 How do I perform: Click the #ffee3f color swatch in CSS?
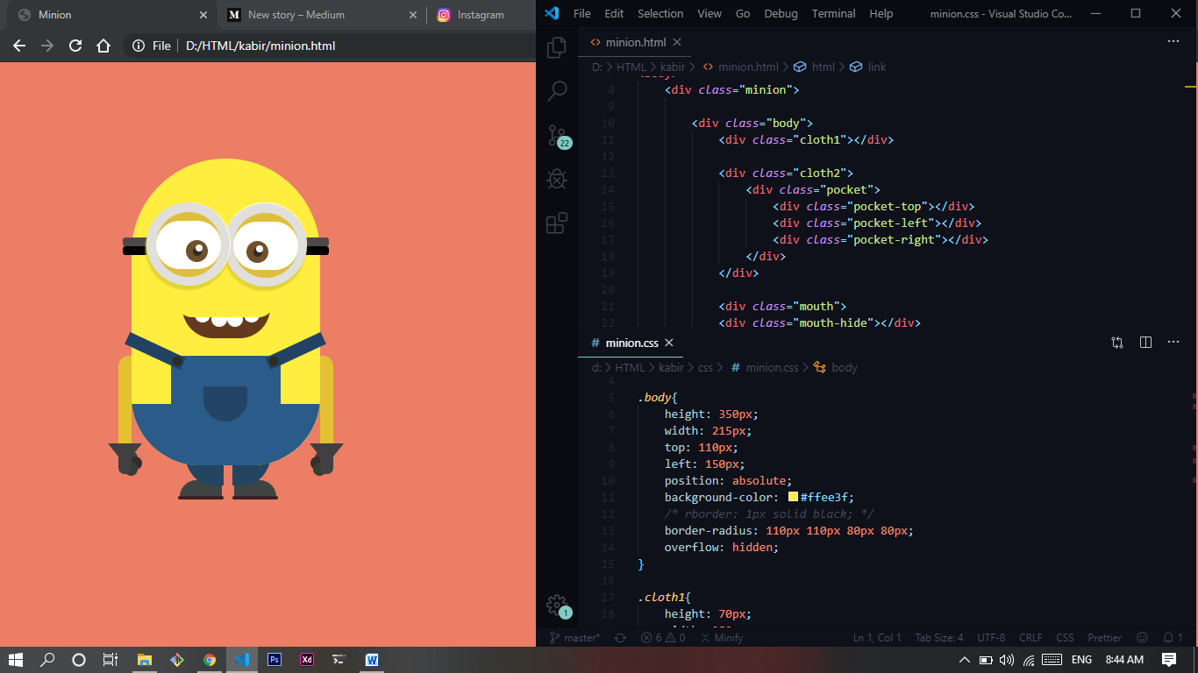click(793, 497)
